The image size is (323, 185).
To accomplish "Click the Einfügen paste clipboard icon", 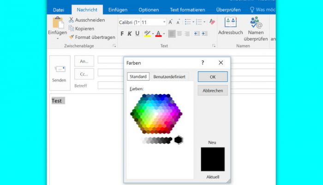I will click(58, 23).
